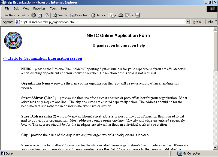The width and height of the screenshot is (218, 157).
Task: Click the Organization Information Help subheading
Action: (x=119, y=46)
